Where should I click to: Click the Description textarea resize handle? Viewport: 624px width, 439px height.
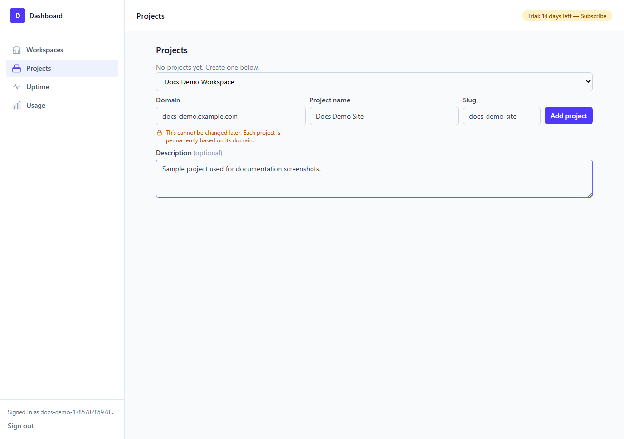pyautogui.click(x=589, y=194)
